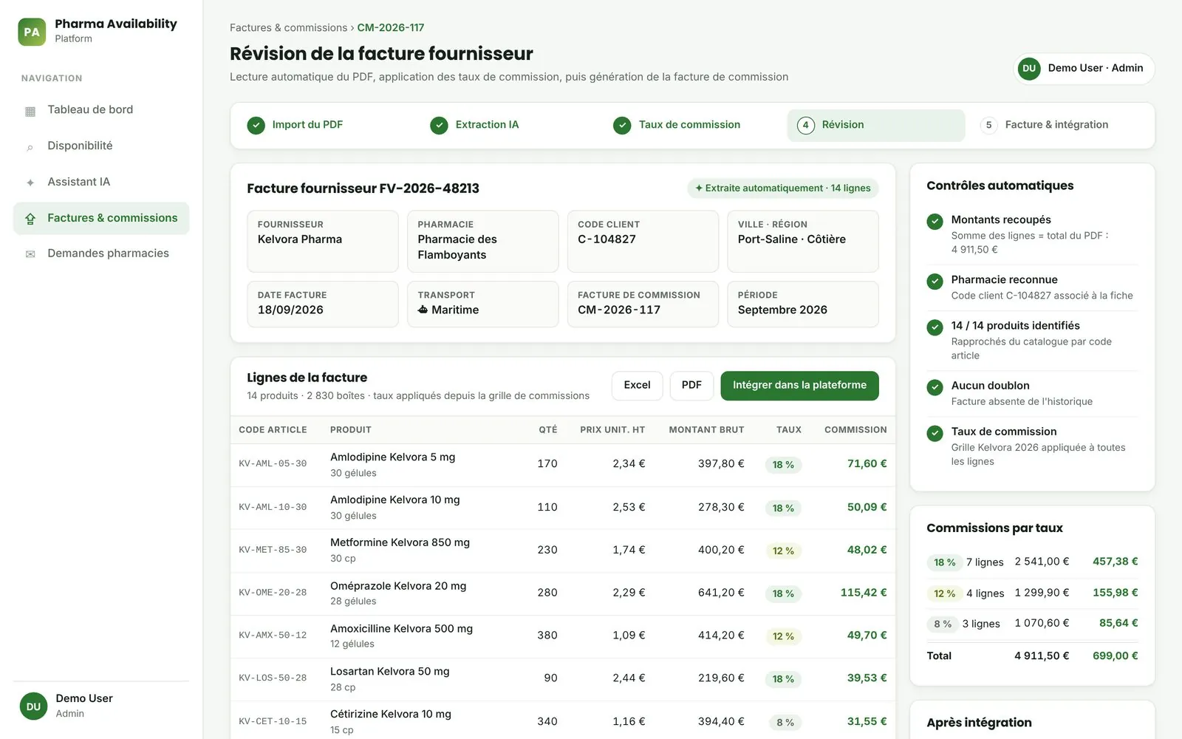
Task: Click the check icon next to Aucun doublon
Action: [x=935, y=386]
